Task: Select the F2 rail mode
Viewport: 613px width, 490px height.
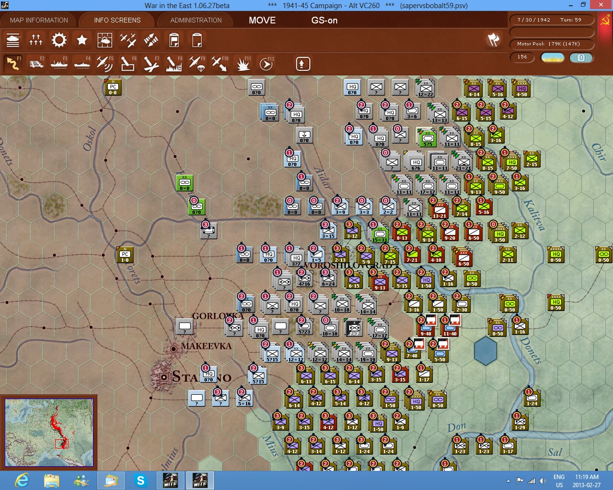Action: [36, 63]
